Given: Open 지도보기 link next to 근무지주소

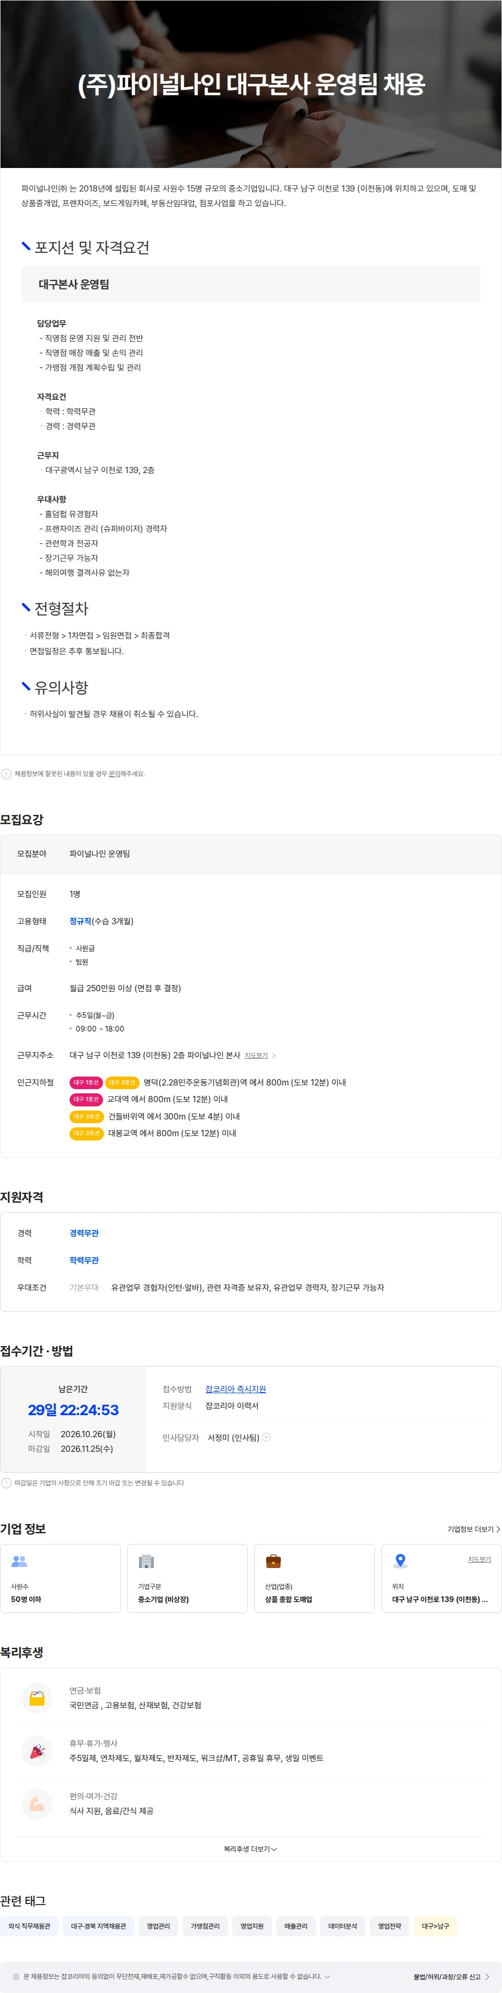Looking at the screenshot, I should coord(256,1055).
